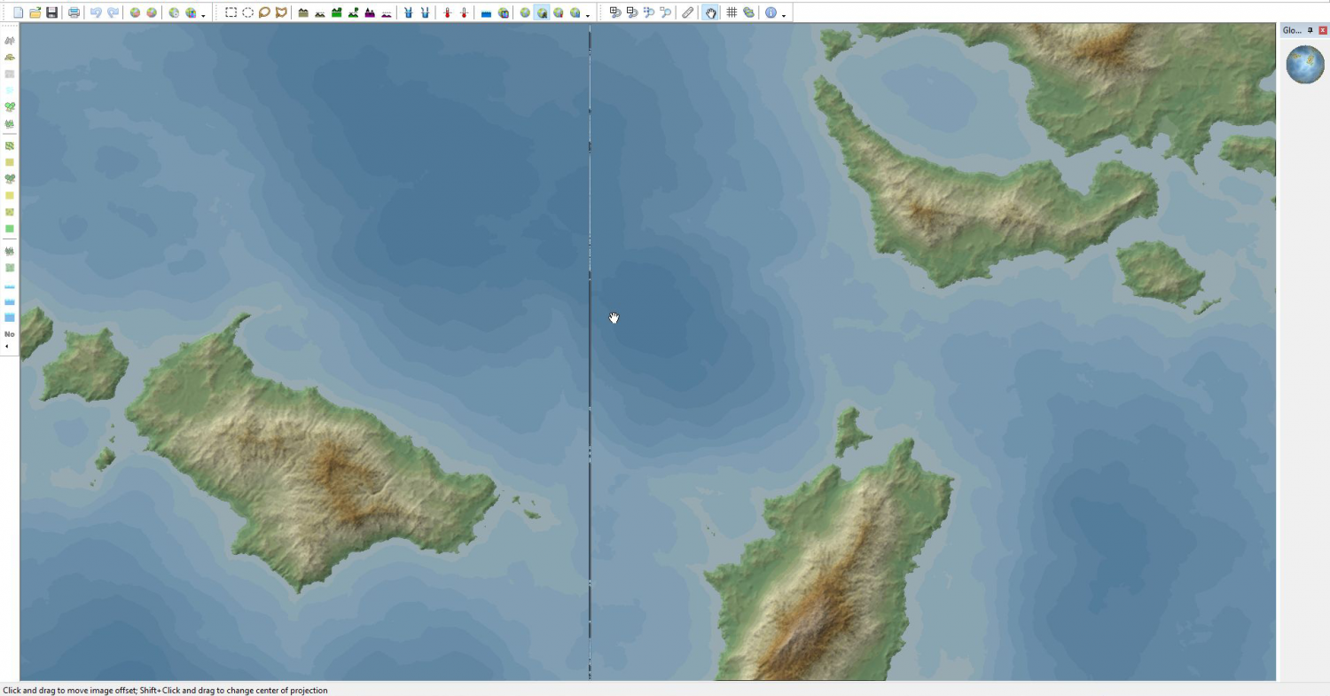Click the blue info icon
The width and height of the screenshot is (1330, 696).
(771, 12)
